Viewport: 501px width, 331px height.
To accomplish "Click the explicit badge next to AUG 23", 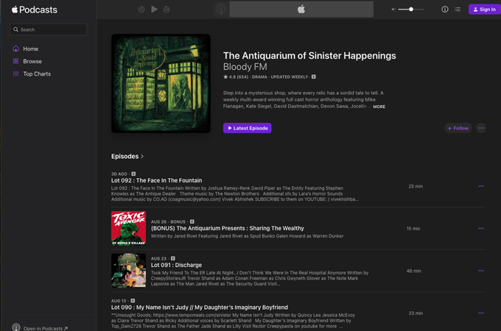I will coord(173,258).
